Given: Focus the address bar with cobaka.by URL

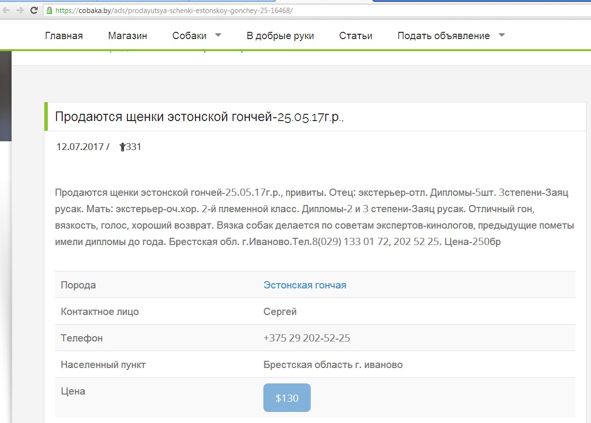Looking at the screenshot, I should pyautogui.click(x=193, y=10).
